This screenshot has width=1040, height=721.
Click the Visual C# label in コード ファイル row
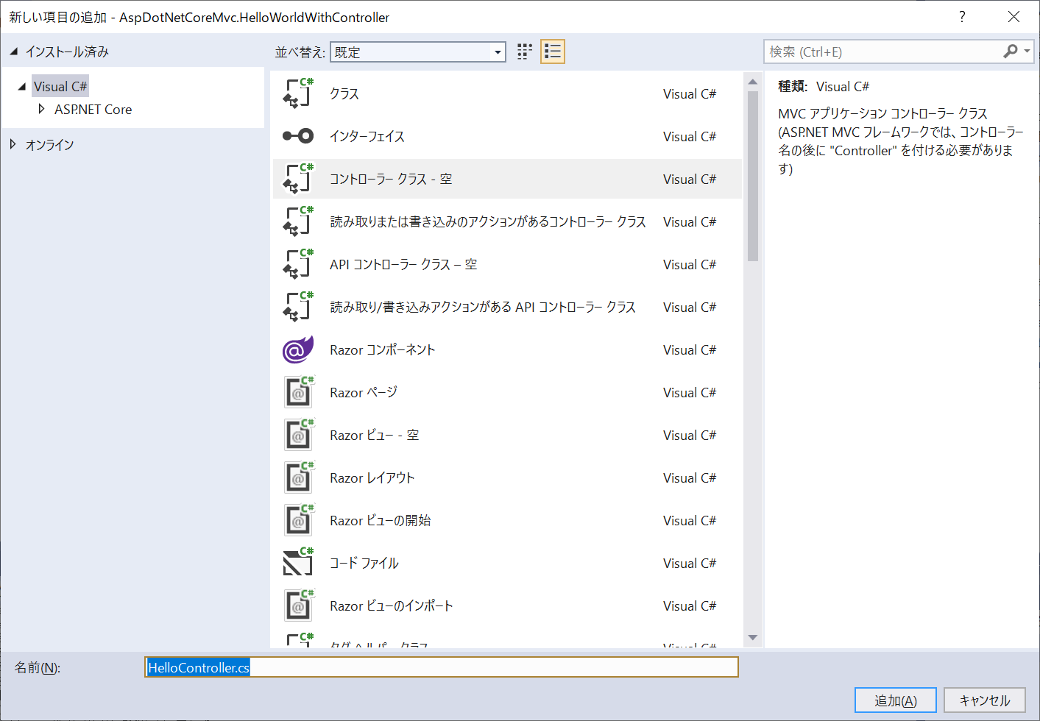690,563
